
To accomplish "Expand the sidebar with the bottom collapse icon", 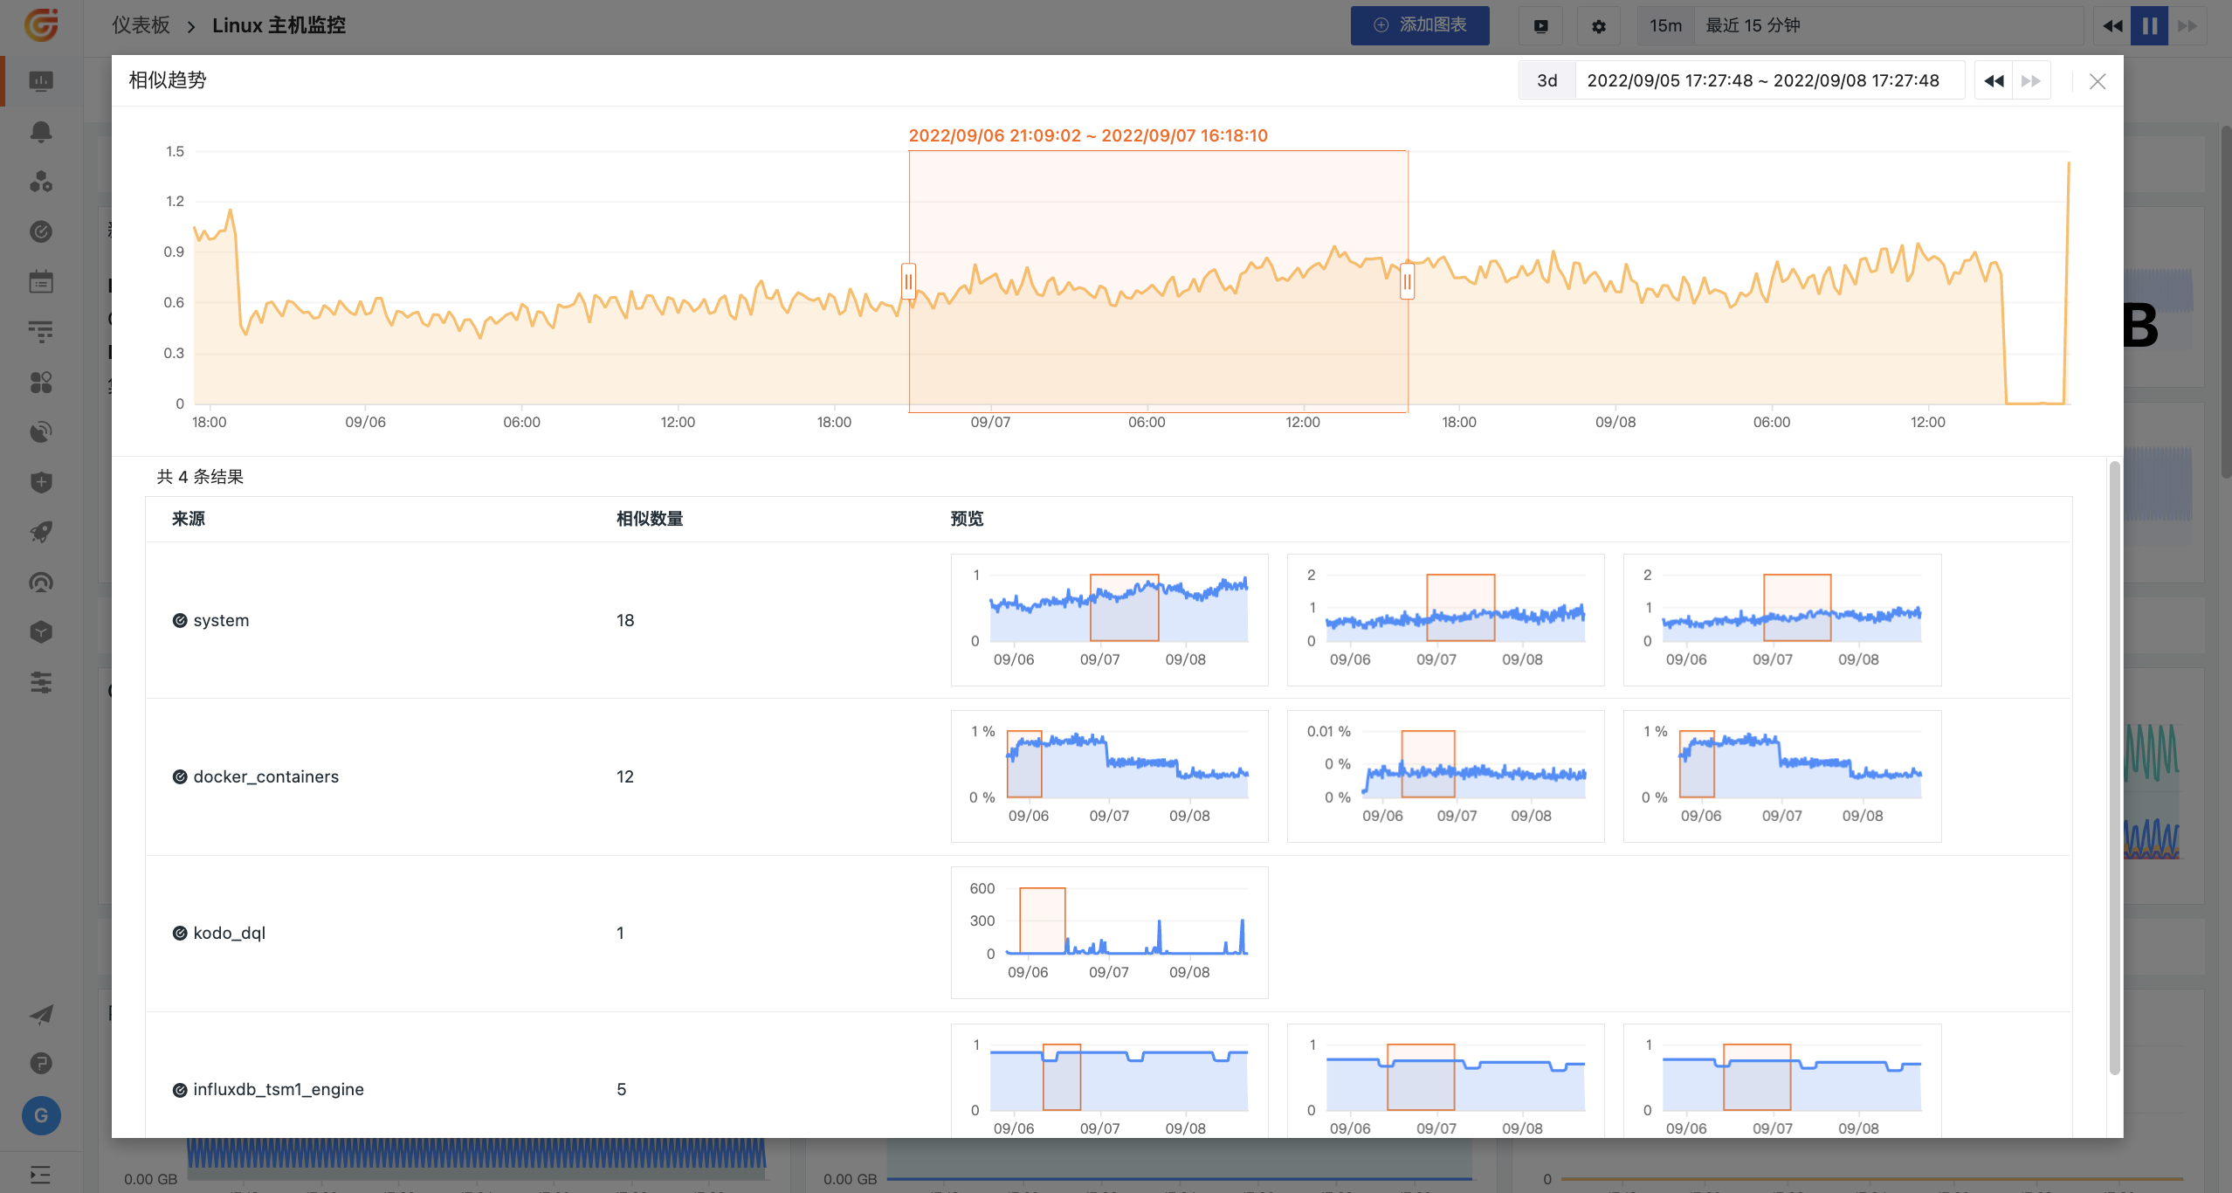I will pos(41,1174).
